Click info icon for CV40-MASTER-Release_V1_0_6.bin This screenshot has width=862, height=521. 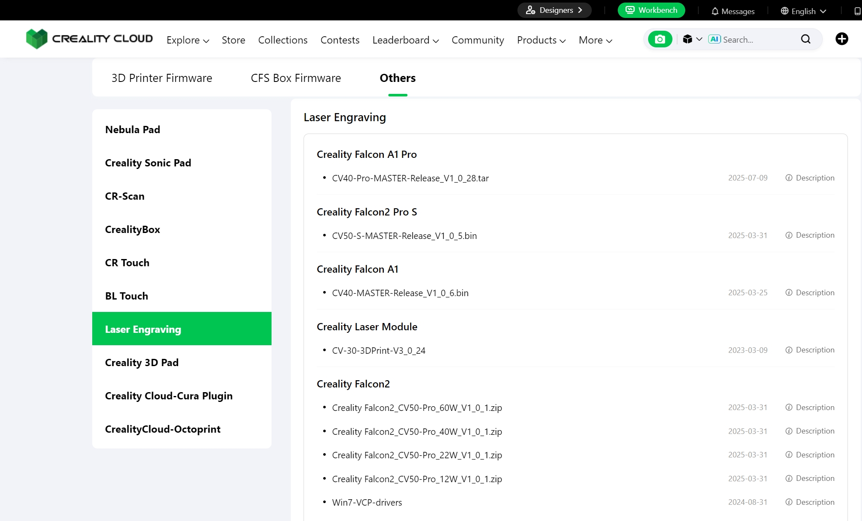[789, 293]
